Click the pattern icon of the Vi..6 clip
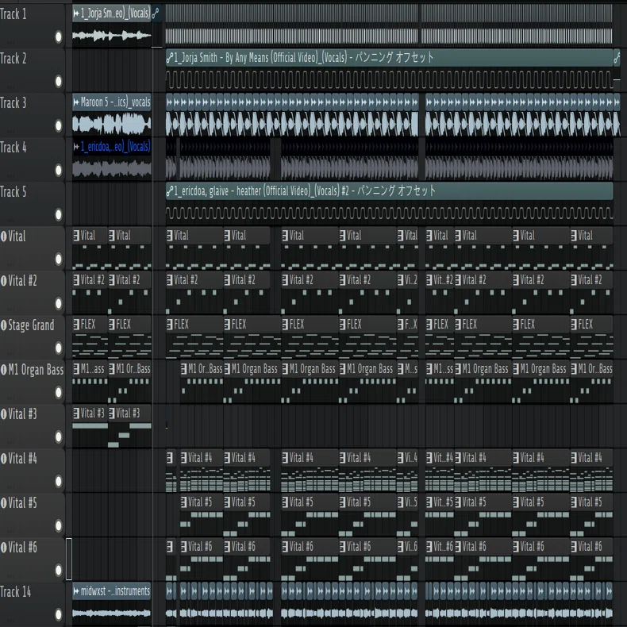The image size is (627, 627). (400, 546)
